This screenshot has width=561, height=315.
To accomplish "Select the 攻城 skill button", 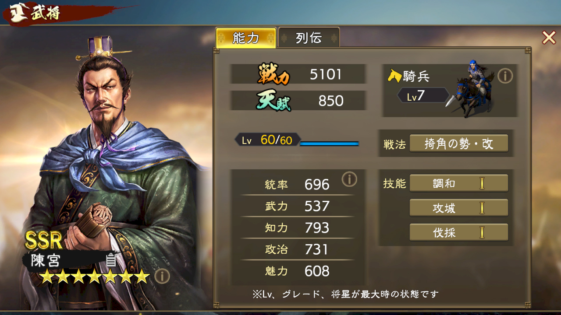I will pyautogui.click(x=459, y=208).
